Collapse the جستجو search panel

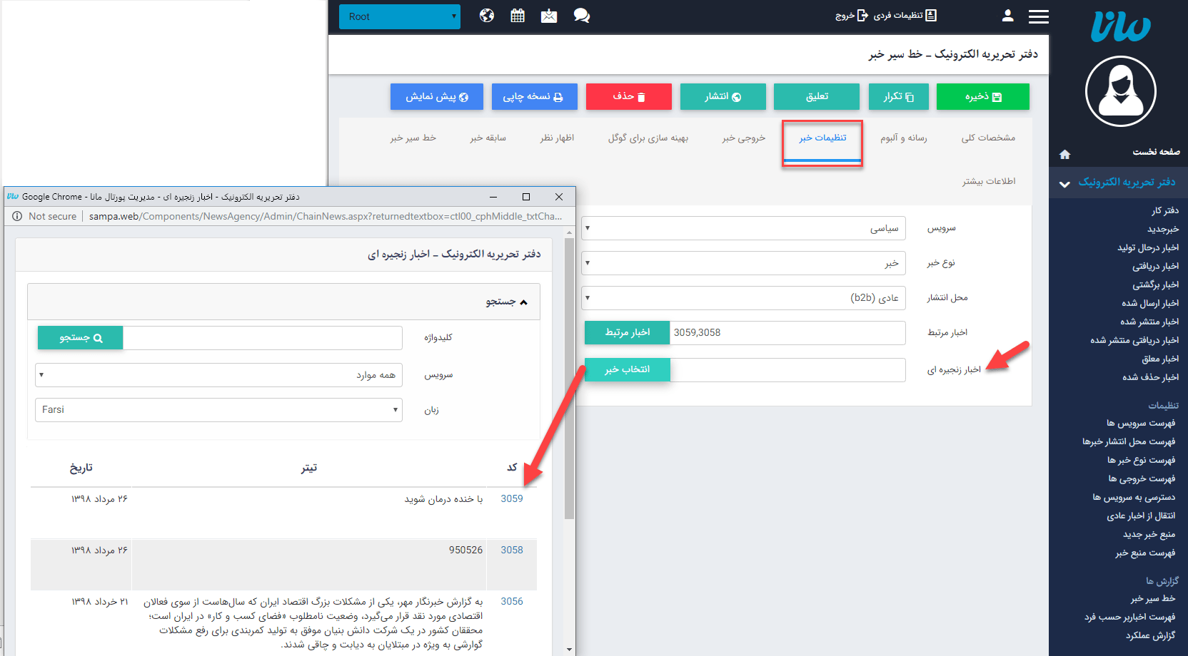(506, 302)
